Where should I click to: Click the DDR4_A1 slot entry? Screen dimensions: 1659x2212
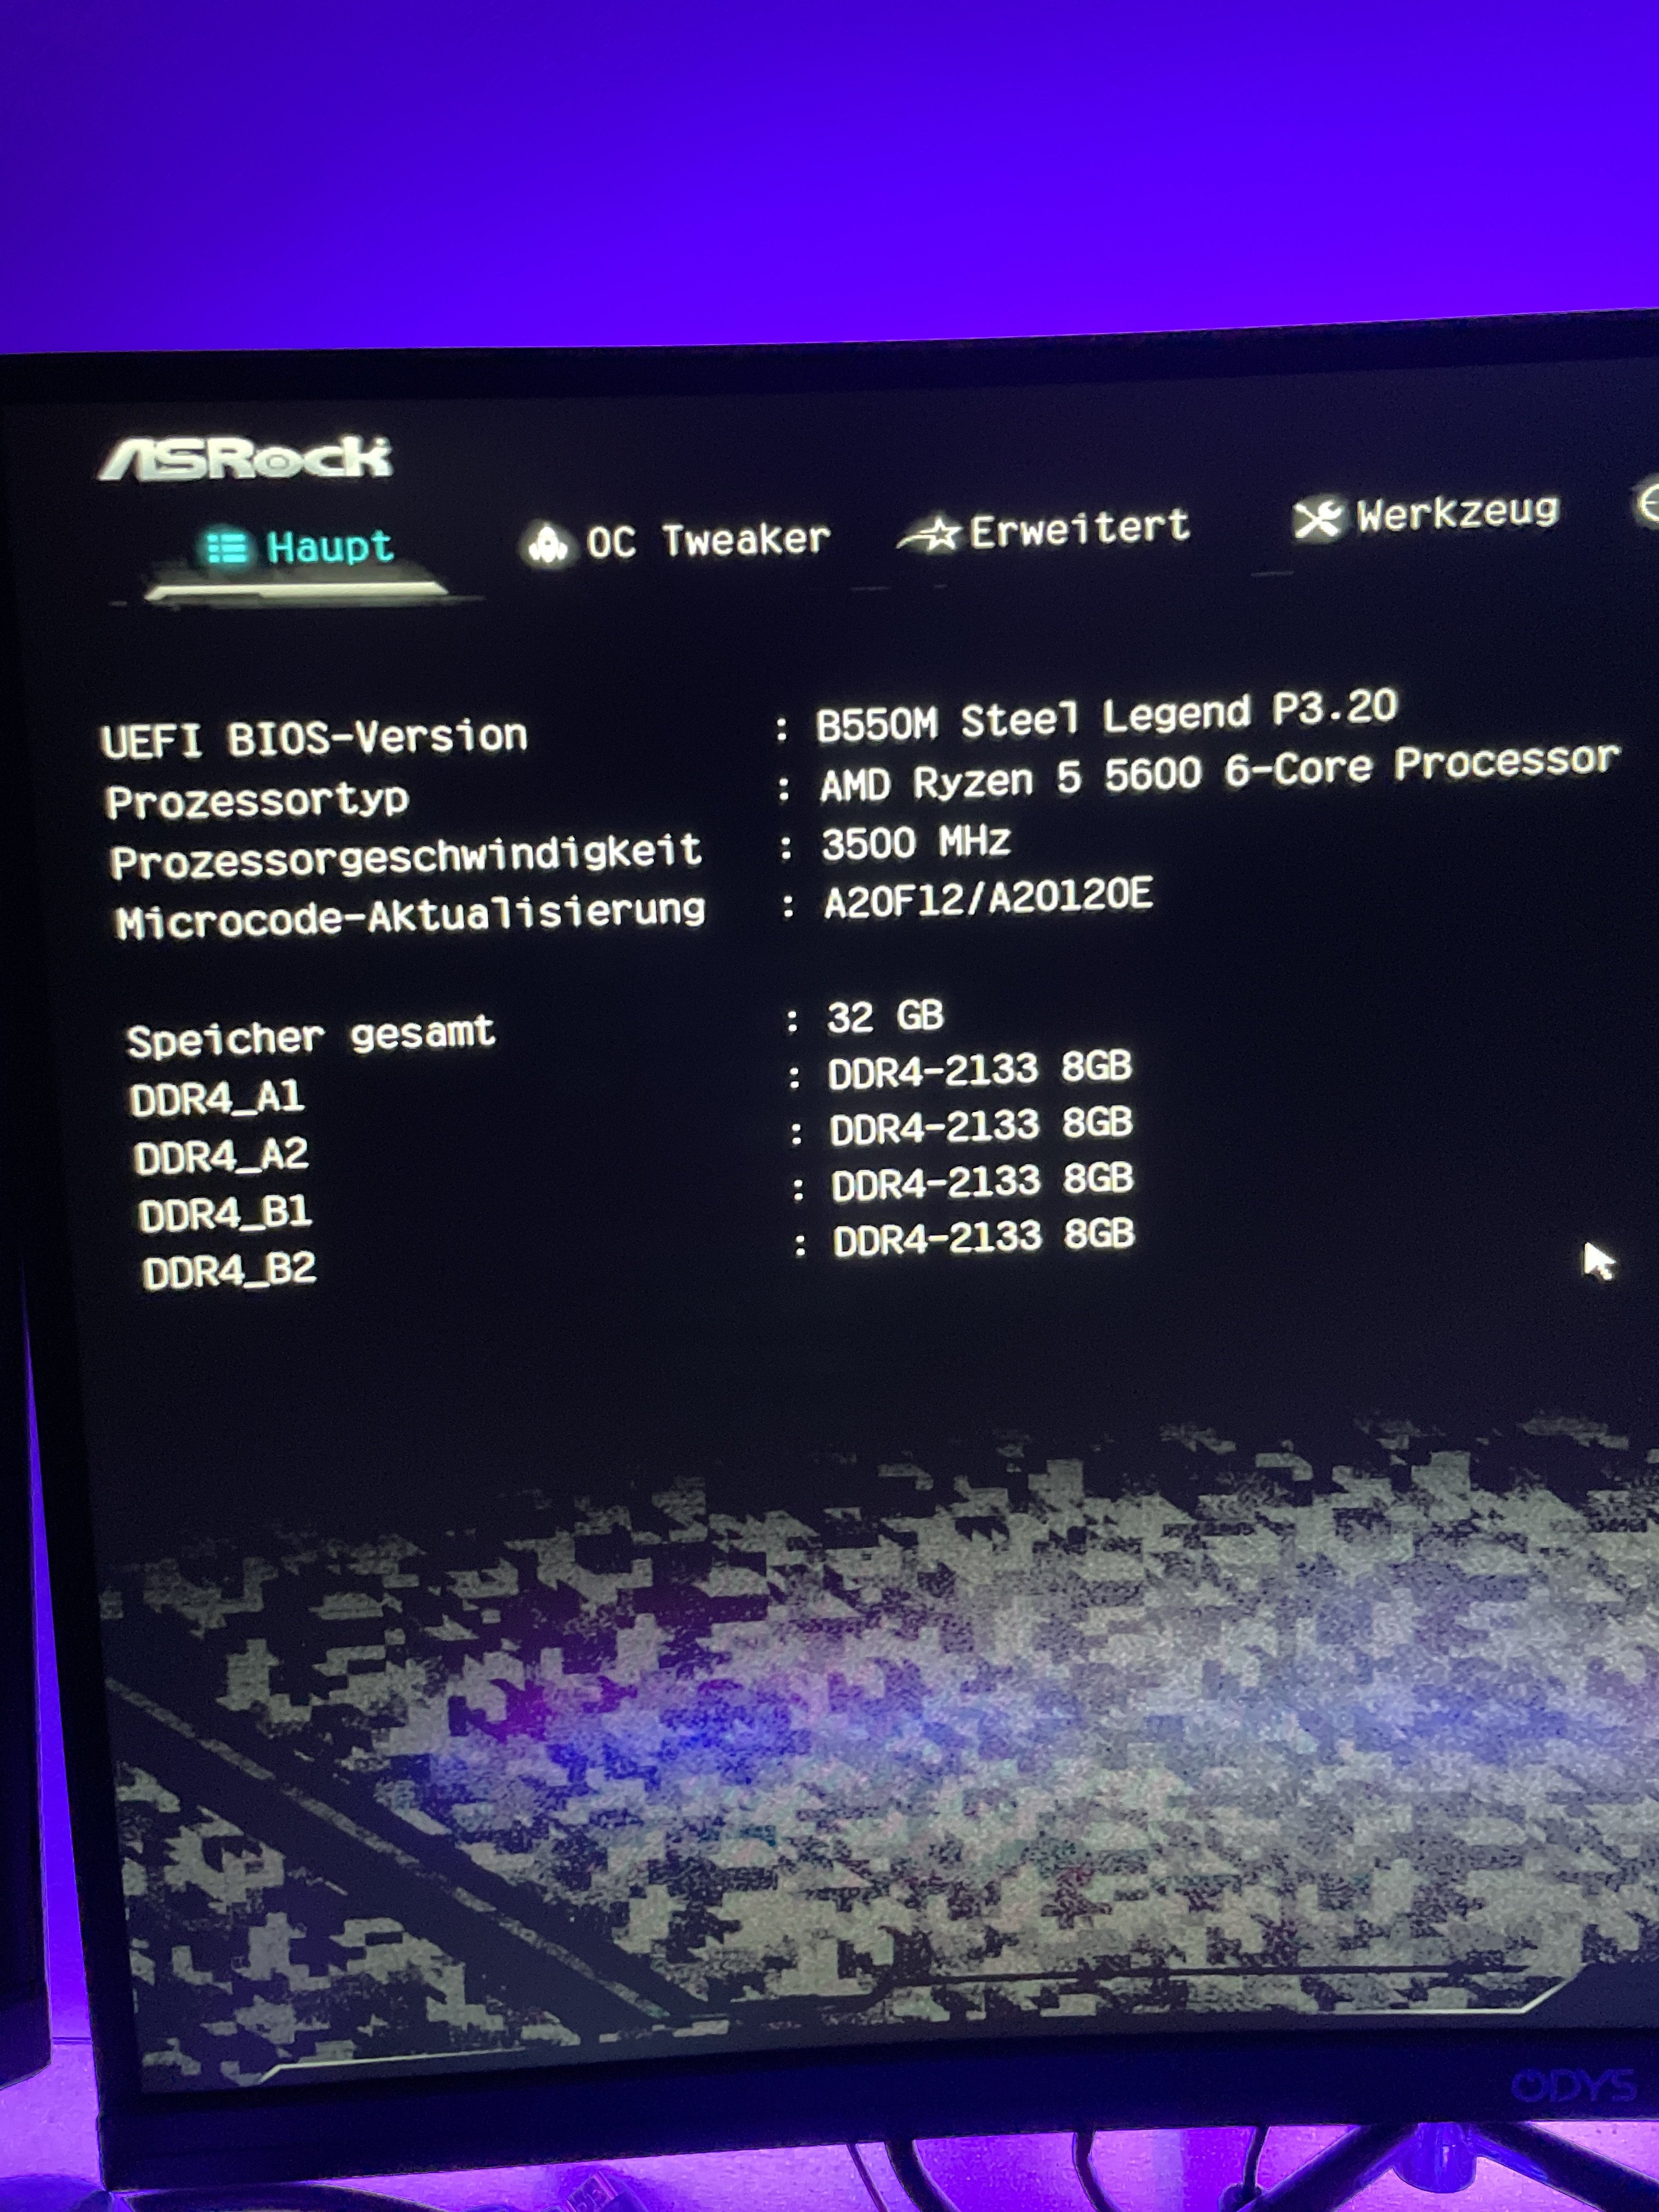click(217, 1099)
